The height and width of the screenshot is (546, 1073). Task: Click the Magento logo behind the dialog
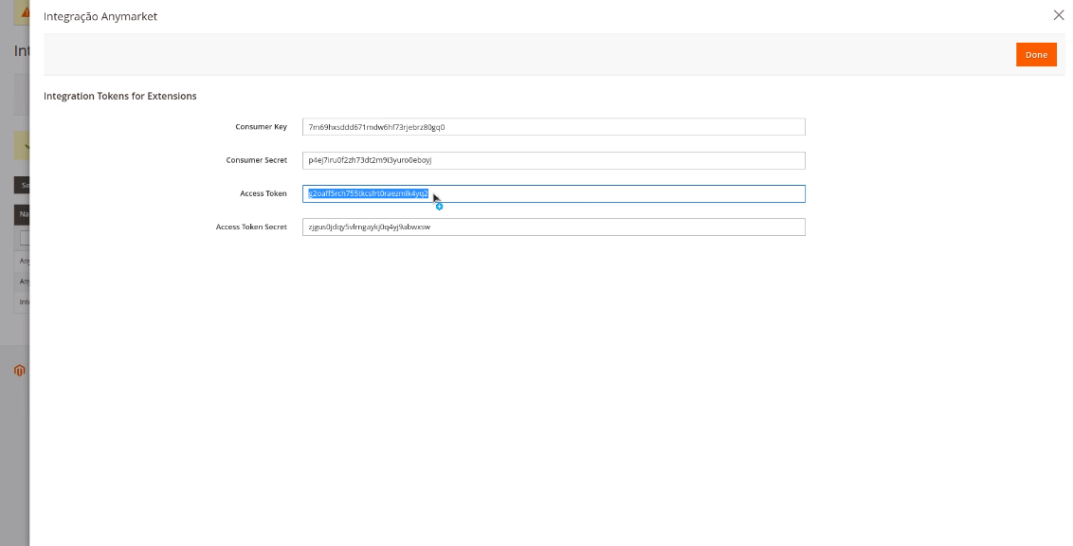click(19, 370)
